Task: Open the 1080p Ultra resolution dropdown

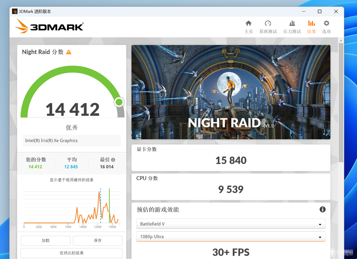Action: [x=231, y=237]
